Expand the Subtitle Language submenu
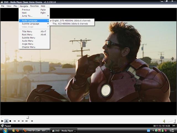Image resolution: width=177 pixels, height=133 pixels. click(34, 24)
